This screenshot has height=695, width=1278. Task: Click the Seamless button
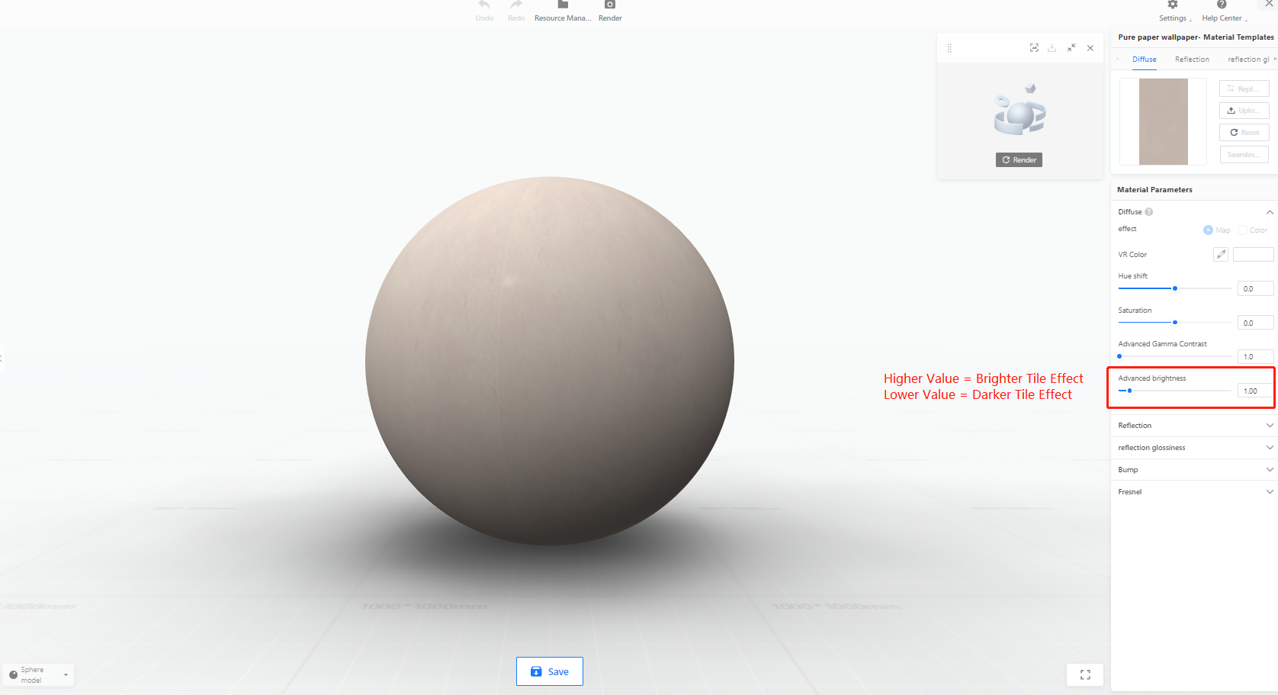click(x=1244, y=155)
